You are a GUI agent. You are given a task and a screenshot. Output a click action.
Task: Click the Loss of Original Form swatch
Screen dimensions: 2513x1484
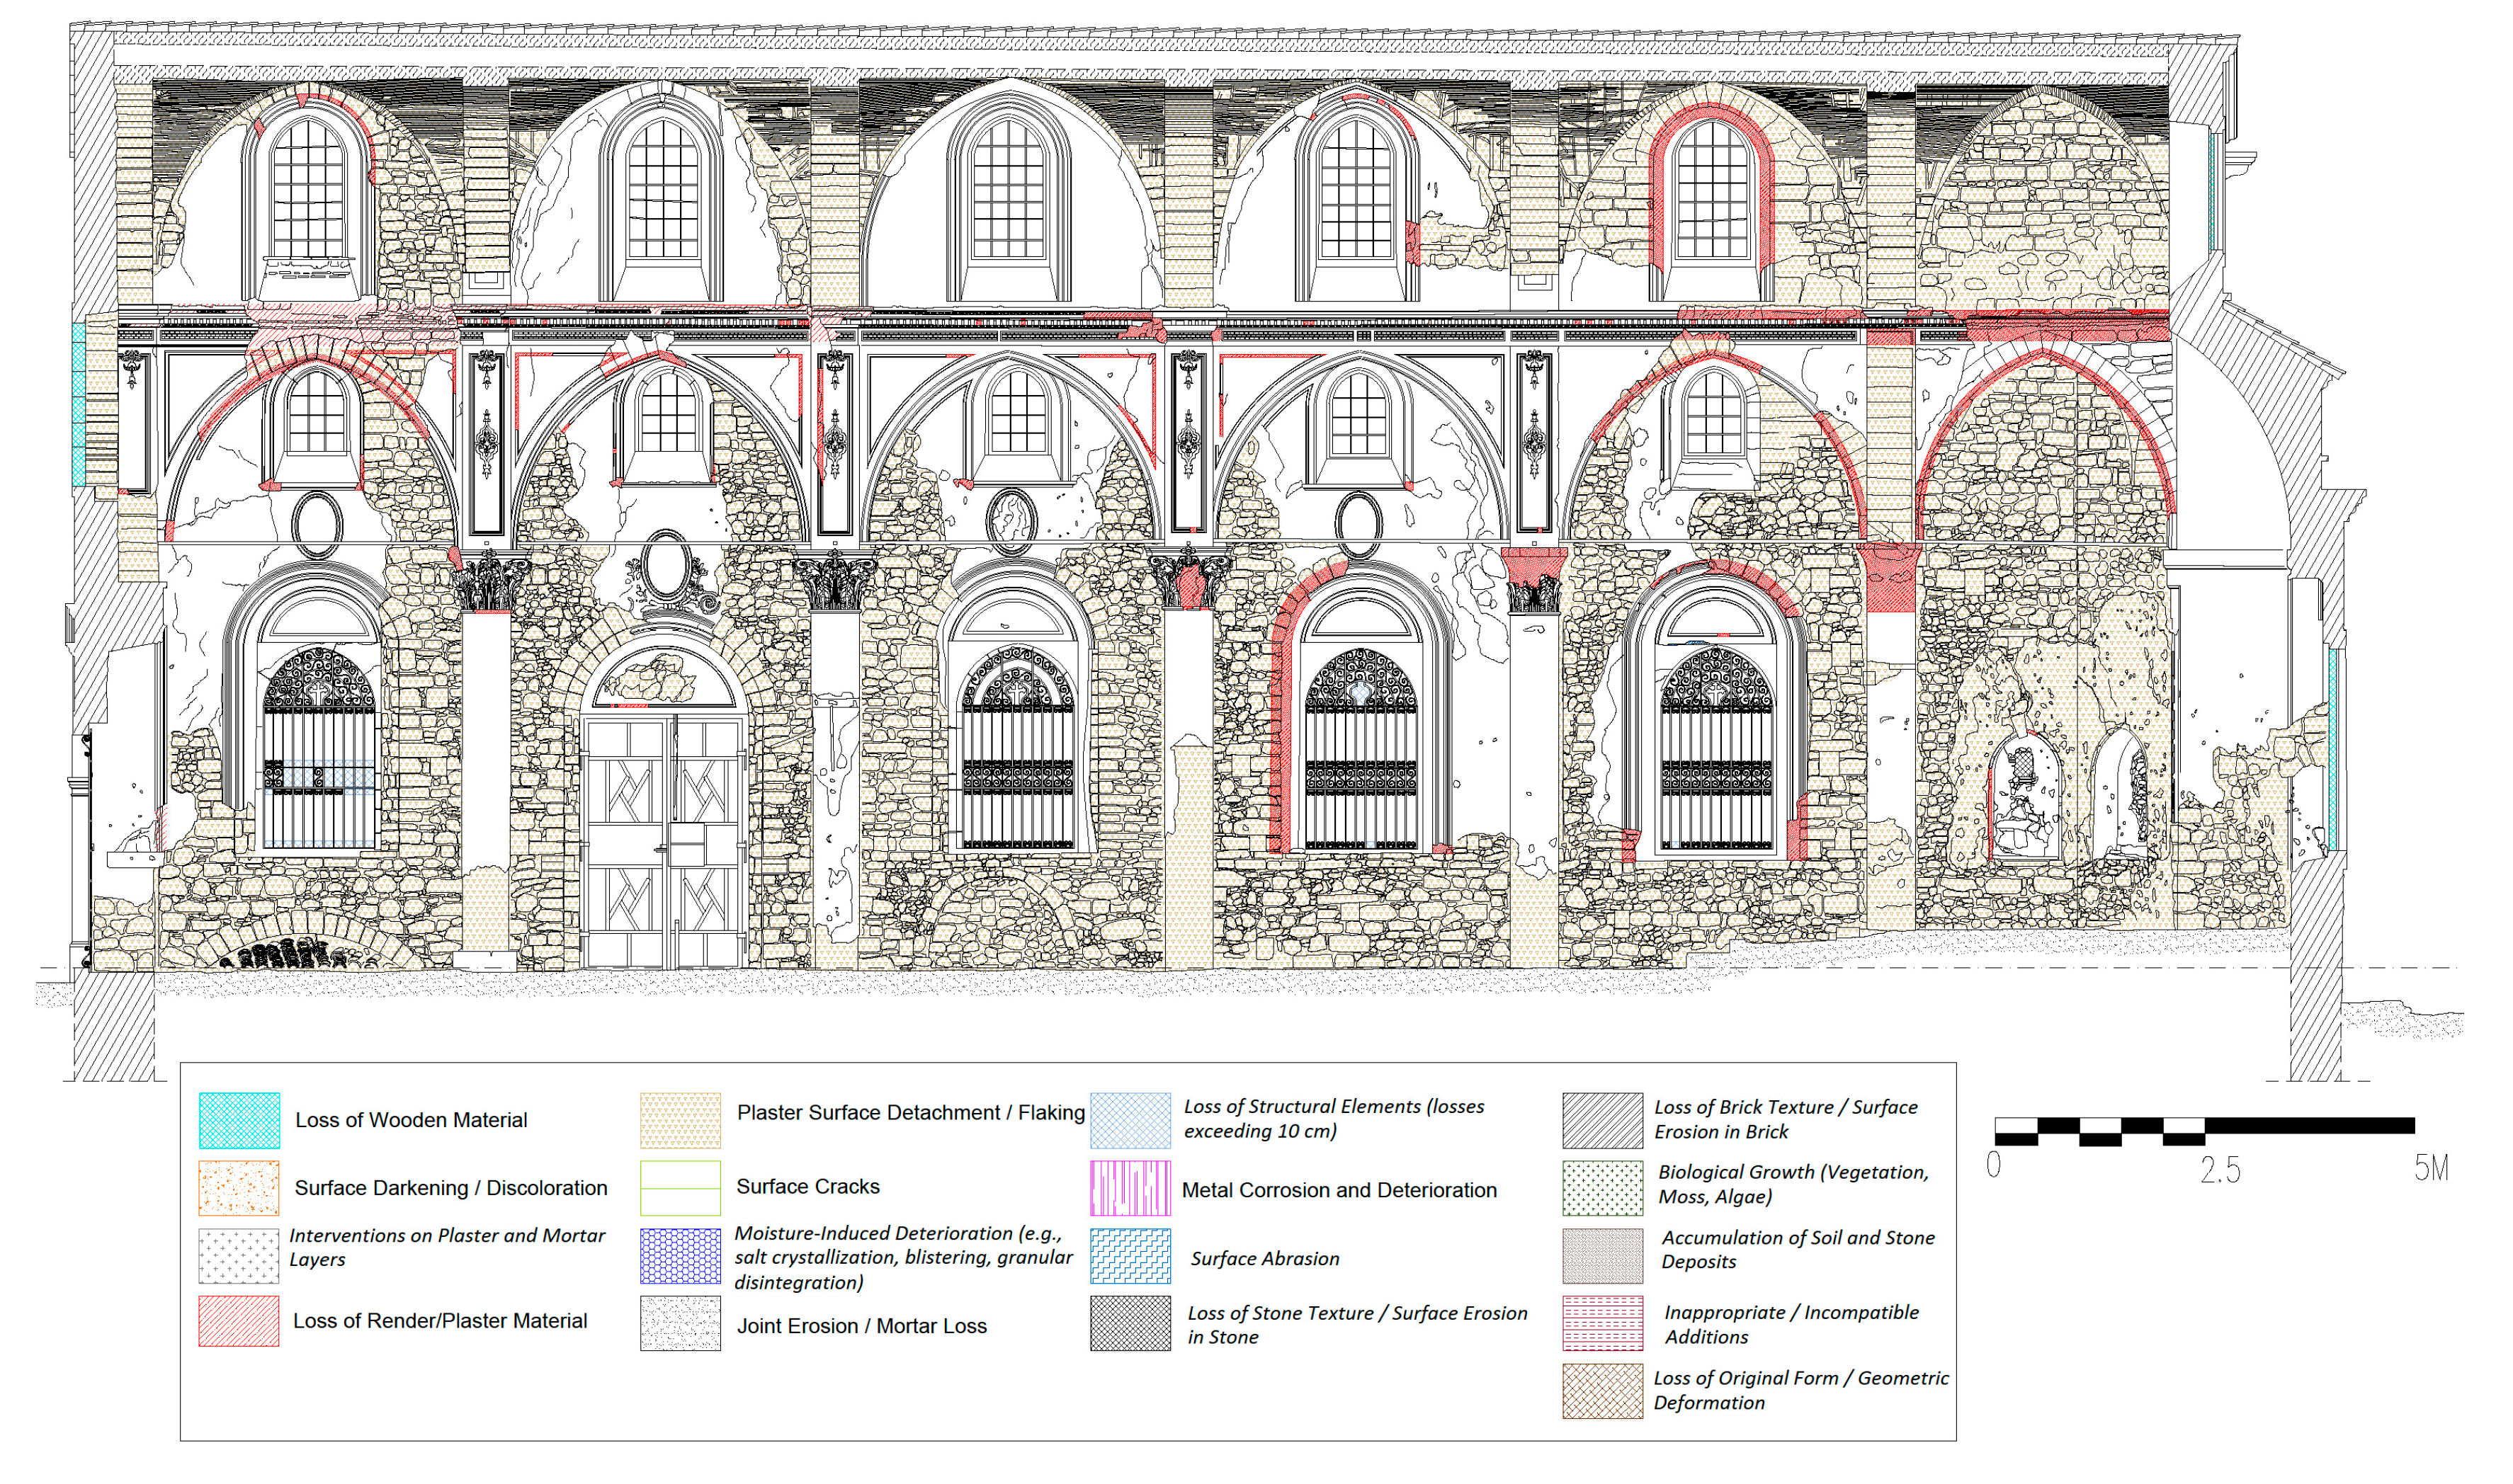pyautogui.click(x=1603, y=1391)
